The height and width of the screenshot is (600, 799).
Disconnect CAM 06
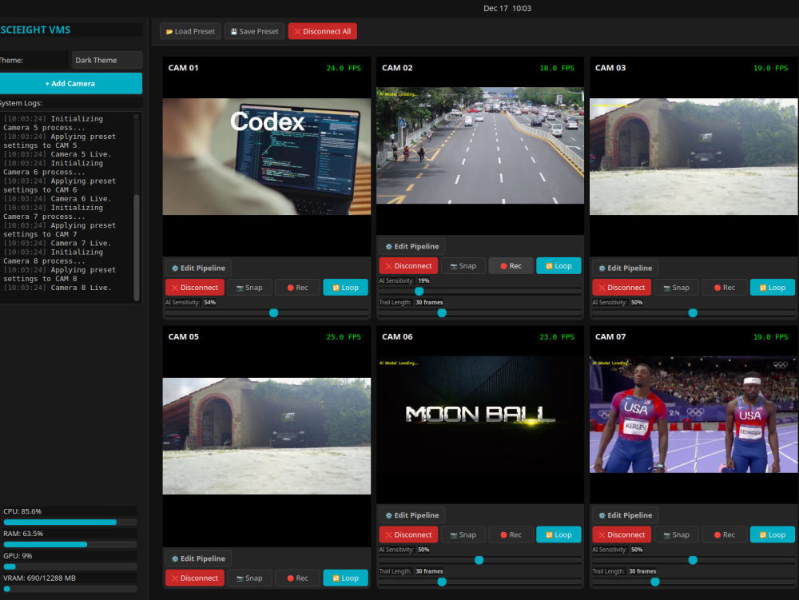pyautogui.click(x=408, y=534)
